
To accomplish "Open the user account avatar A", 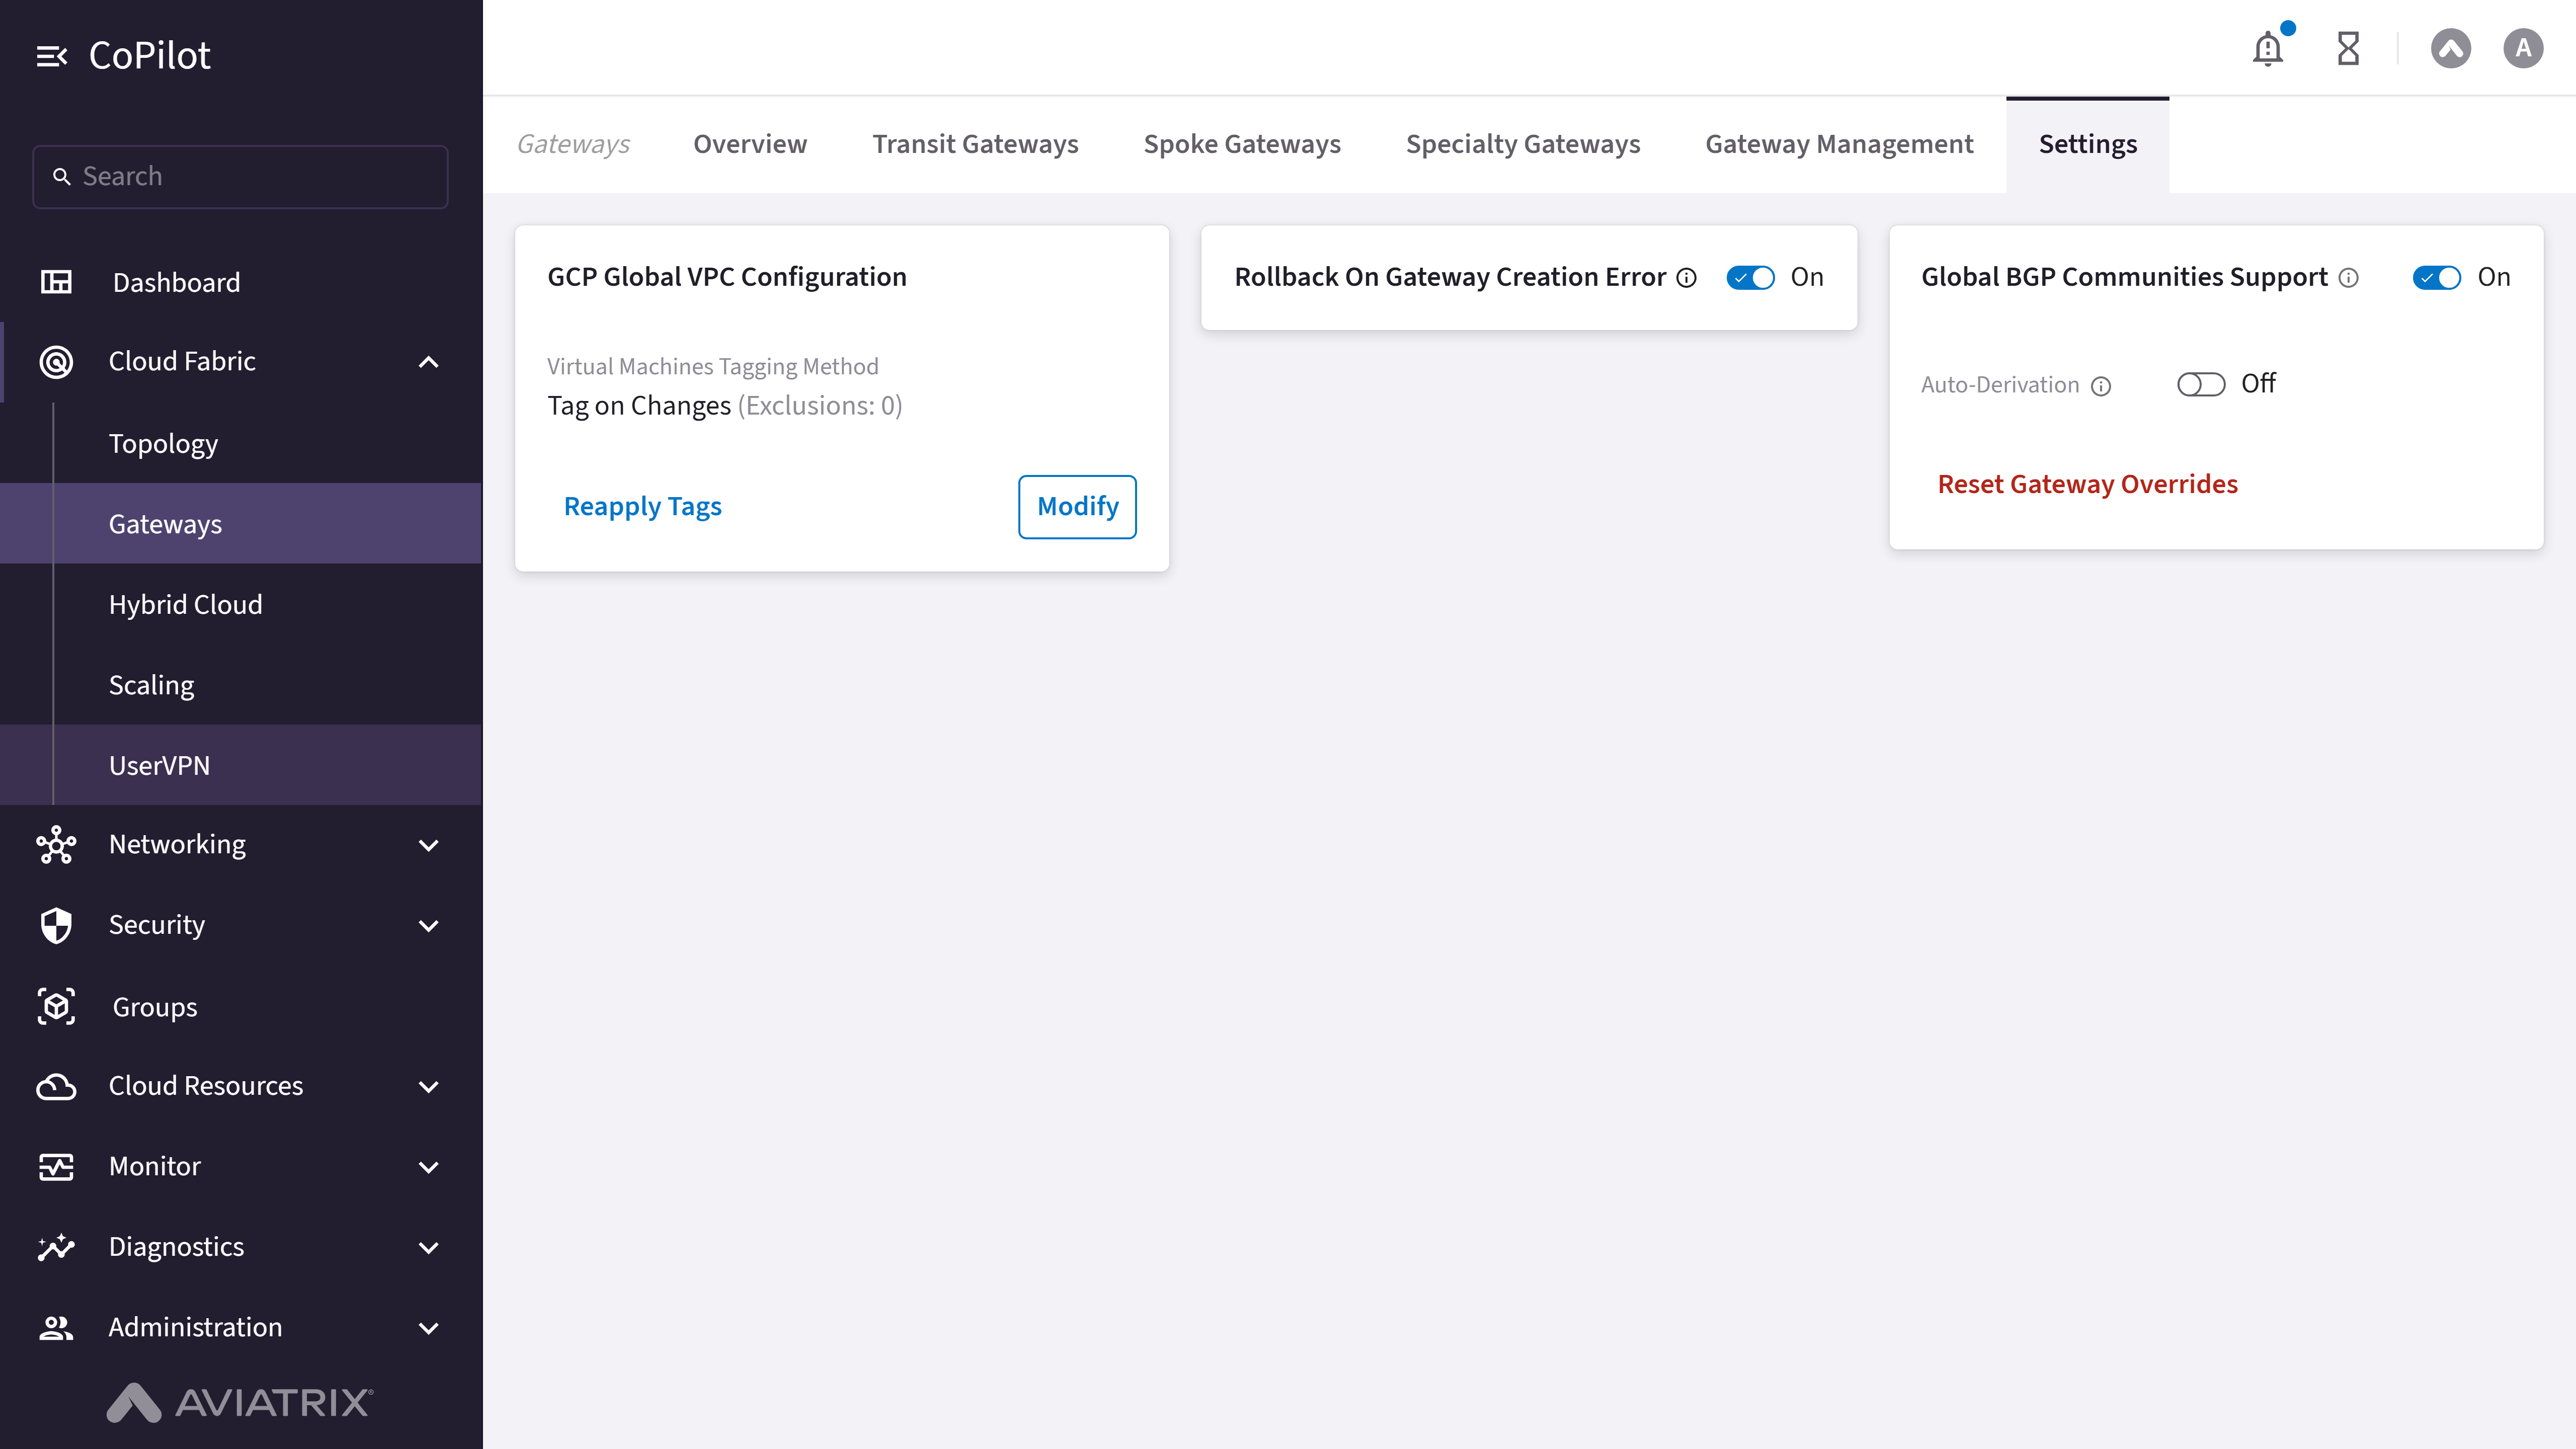I will [2523, 48].
